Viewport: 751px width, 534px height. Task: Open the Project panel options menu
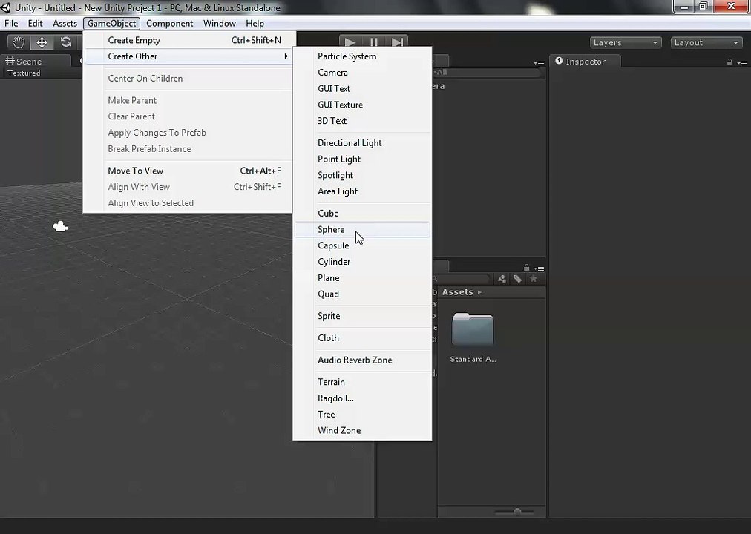(x=539, y=268)
